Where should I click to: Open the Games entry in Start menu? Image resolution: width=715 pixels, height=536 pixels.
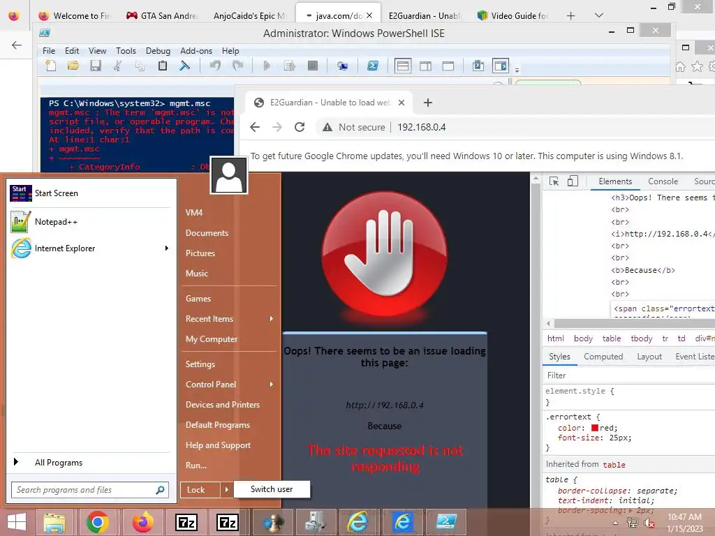tap(198, 299)
